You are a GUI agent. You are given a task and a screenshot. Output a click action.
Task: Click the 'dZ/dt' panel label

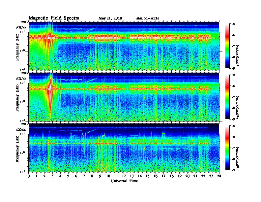(21, 129)
